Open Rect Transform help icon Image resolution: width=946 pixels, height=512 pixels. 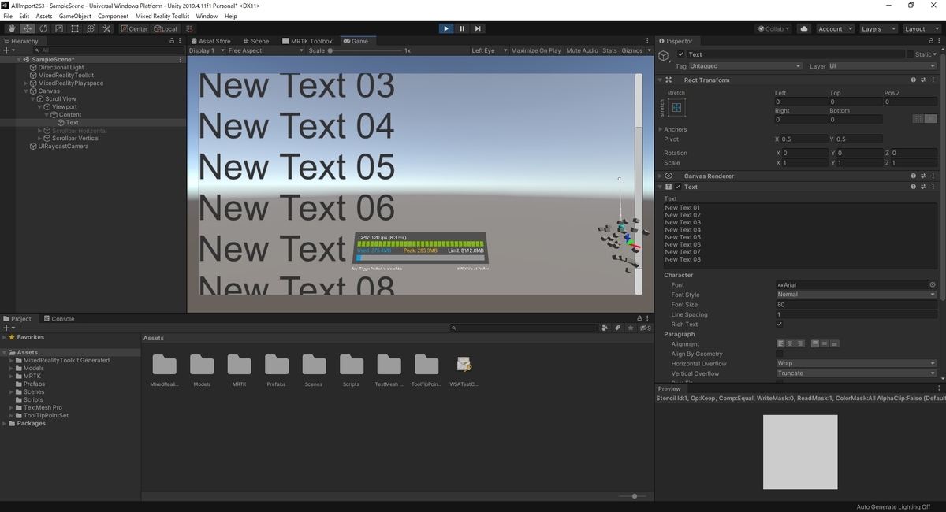913,80
